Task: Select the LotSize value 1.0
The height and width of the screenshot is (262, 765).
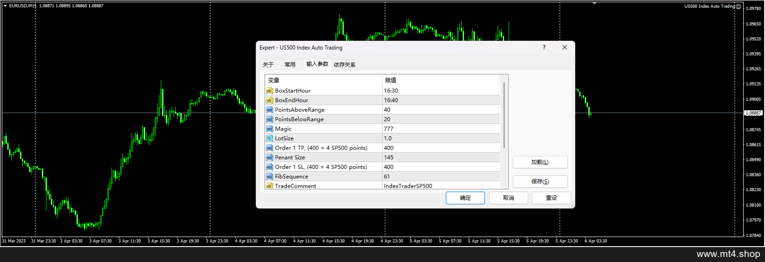Action: [441, 138]
